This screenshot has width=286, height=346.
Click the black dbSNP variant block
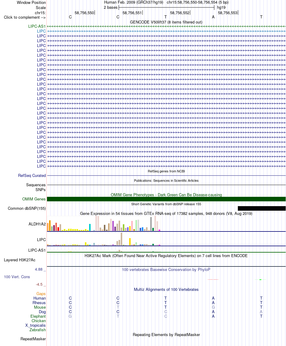262,208
